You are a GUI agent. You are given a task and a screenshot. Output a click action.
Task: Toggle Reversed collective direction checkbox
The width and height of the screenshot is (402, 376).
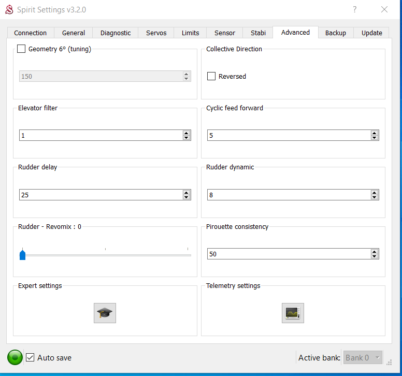tap(211, 76)
